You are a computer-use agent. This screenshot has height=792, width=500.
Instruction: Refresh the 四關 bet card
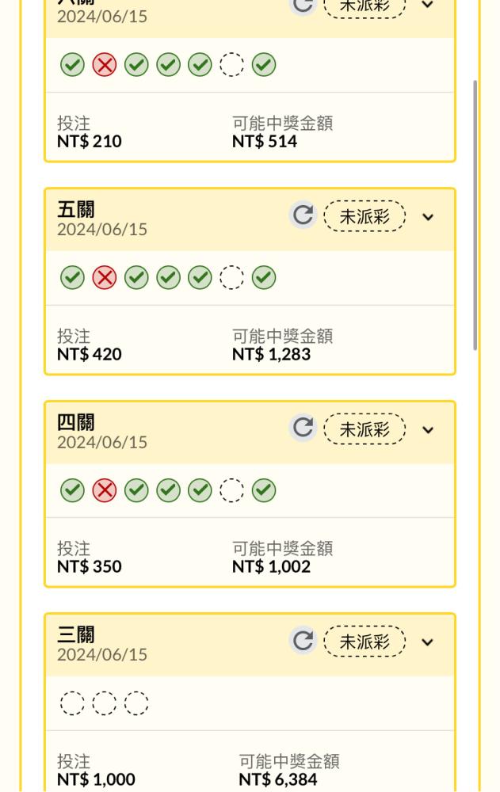click(x=303, y=428)
